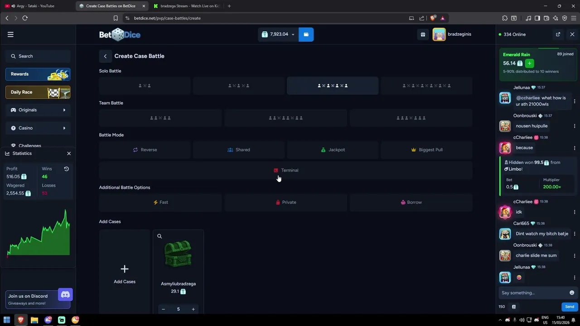Open a new browser tab

[229, 6]
